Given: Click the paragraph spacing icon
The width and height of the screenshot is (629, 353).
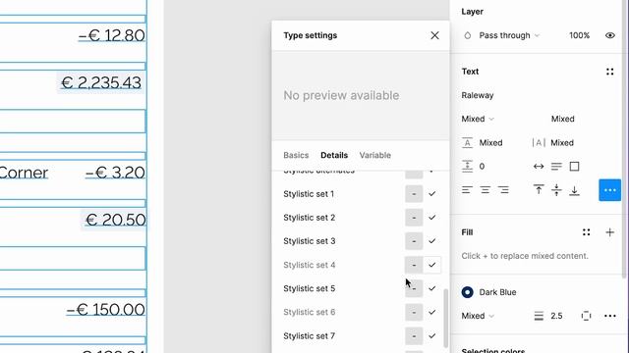Looking at the screenshot, I should pos(468,167).
